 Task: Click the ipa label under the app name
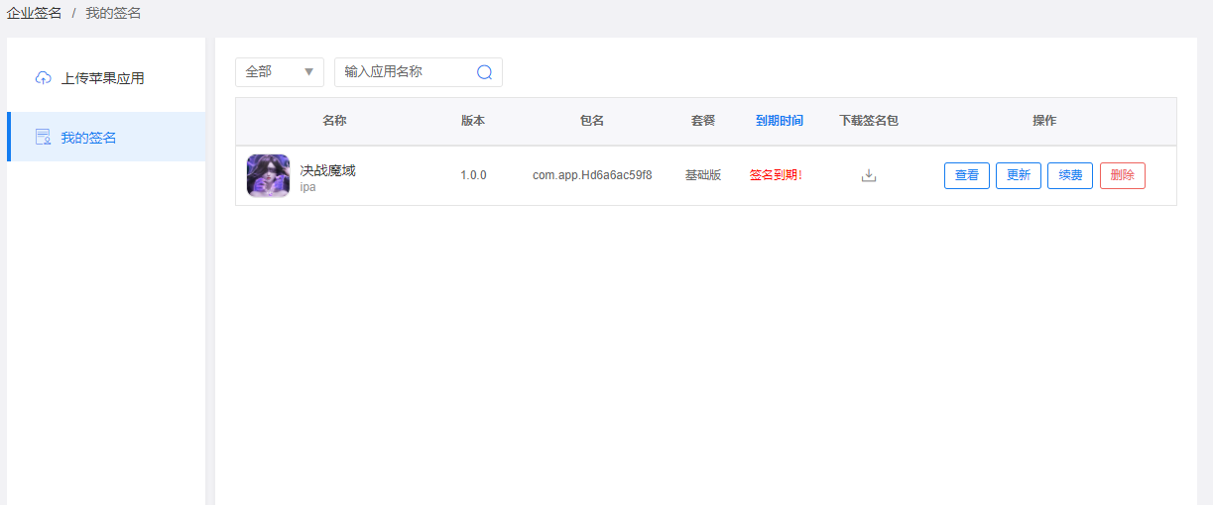307,187
